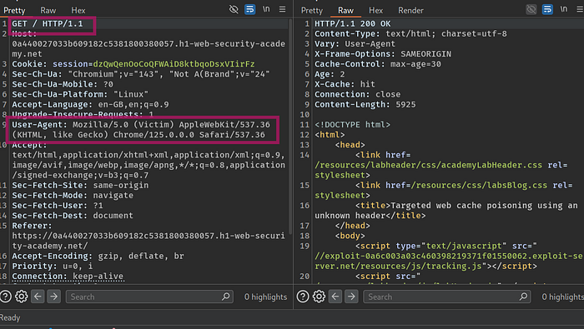Click 'Accept-Language: en-GB,en;q=0.9' header
This screenshot has width=584, height=329.
click(90, 104)
